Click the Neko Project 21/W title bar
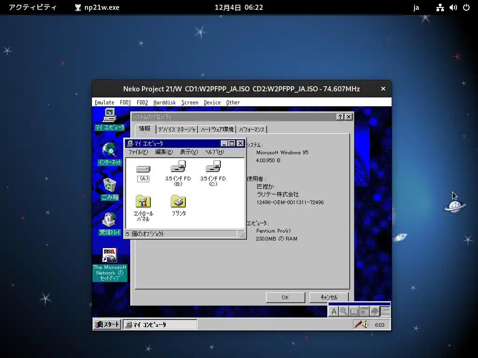The height and width of the screenshot is (358, 478). point(241,89)
